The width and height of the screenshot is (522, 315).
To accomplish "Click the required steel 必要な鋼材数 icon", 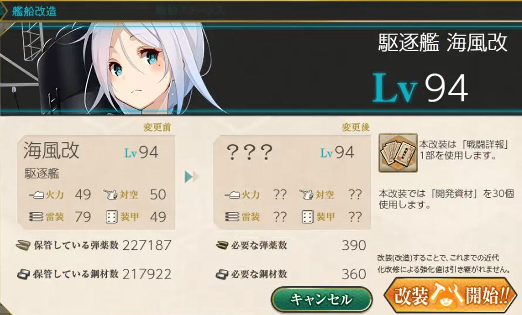I will (x=222, y=274).
